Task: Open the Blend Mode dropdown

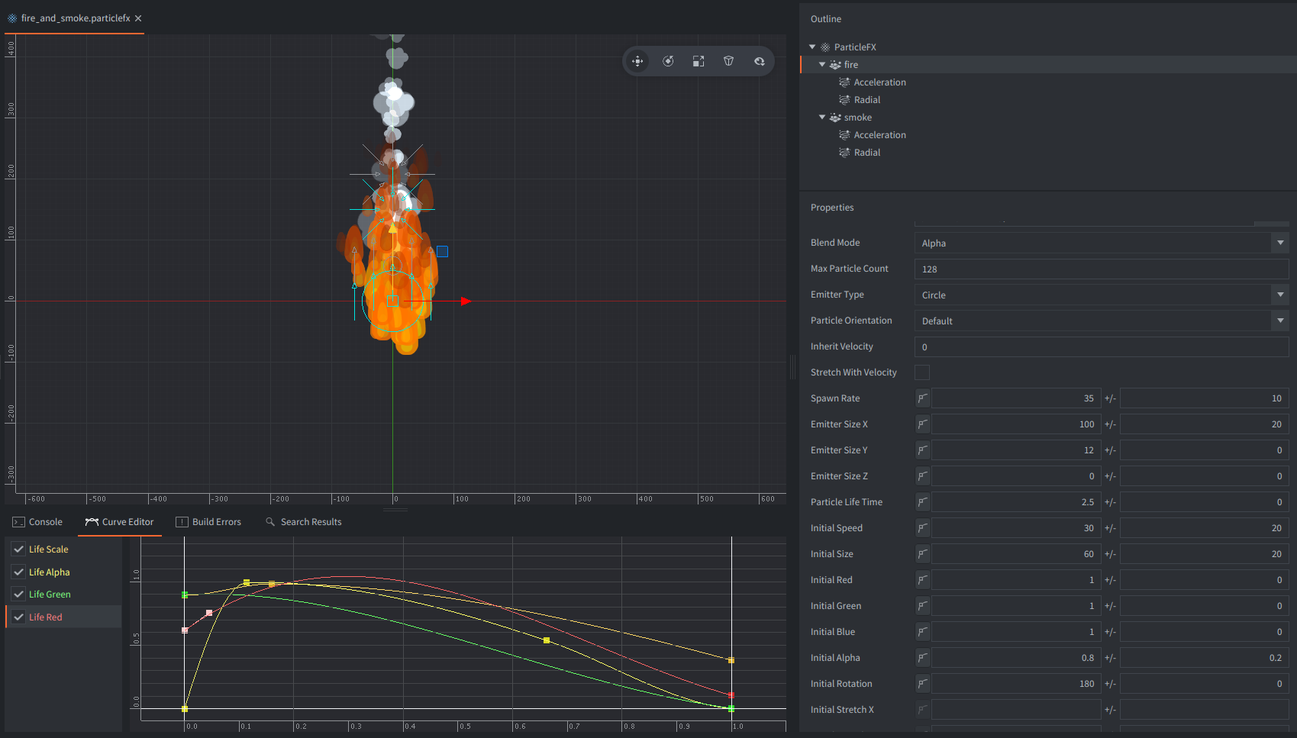Action: coord(1102,243)
